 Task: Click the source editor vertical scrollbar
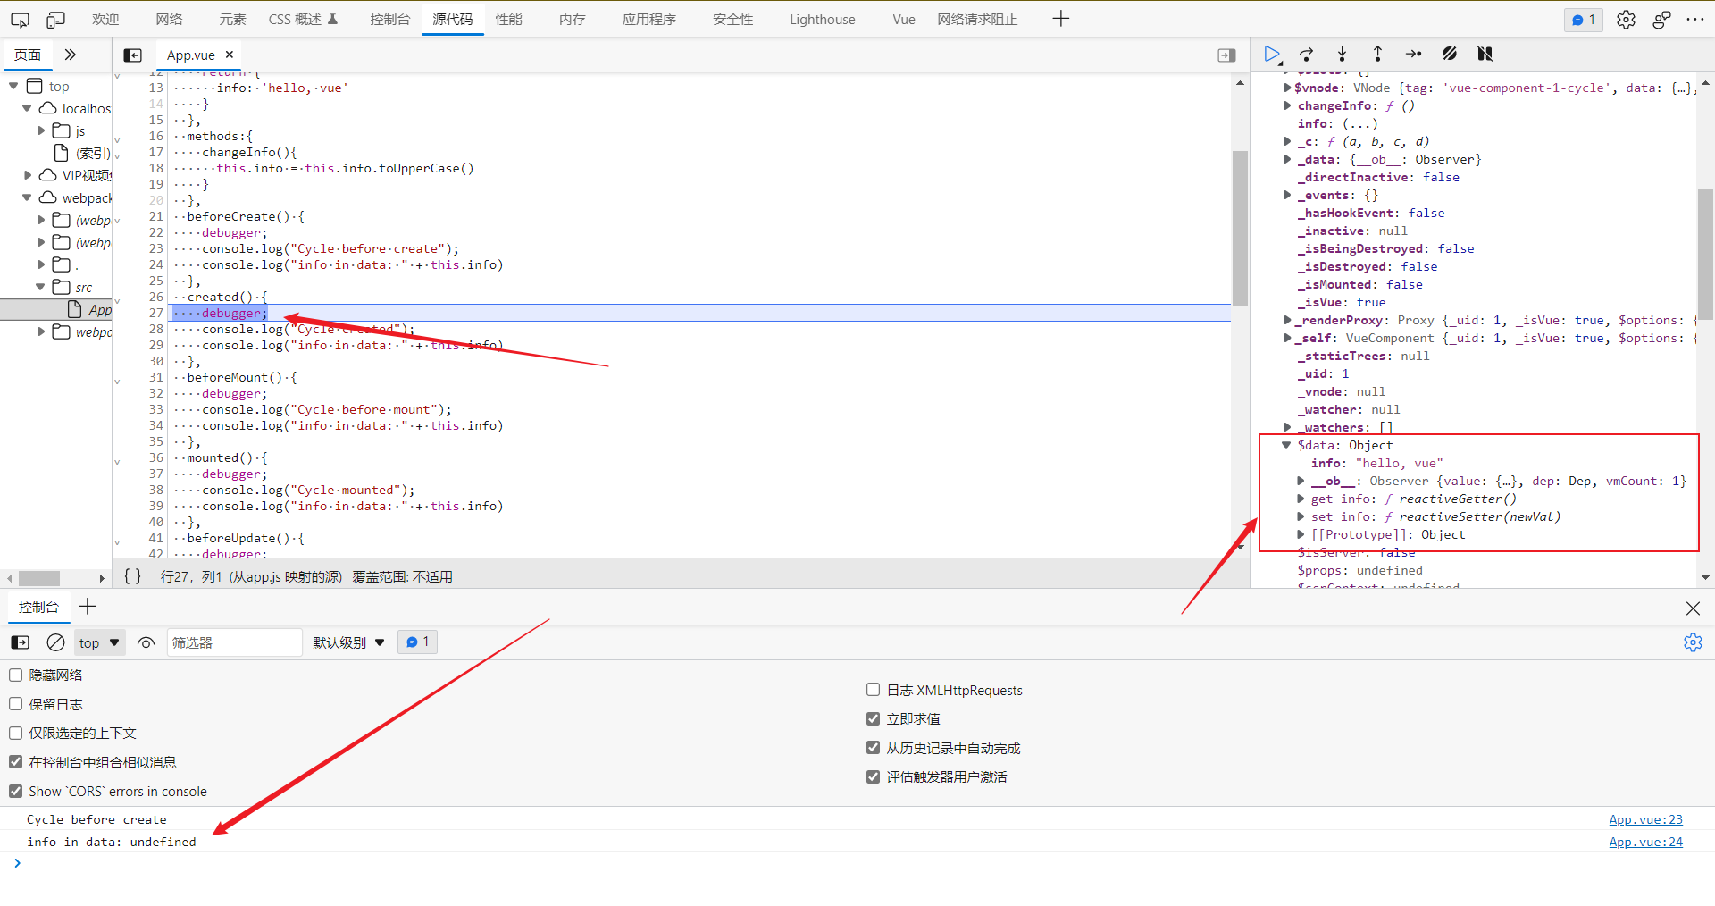(x=1240, y=228)
